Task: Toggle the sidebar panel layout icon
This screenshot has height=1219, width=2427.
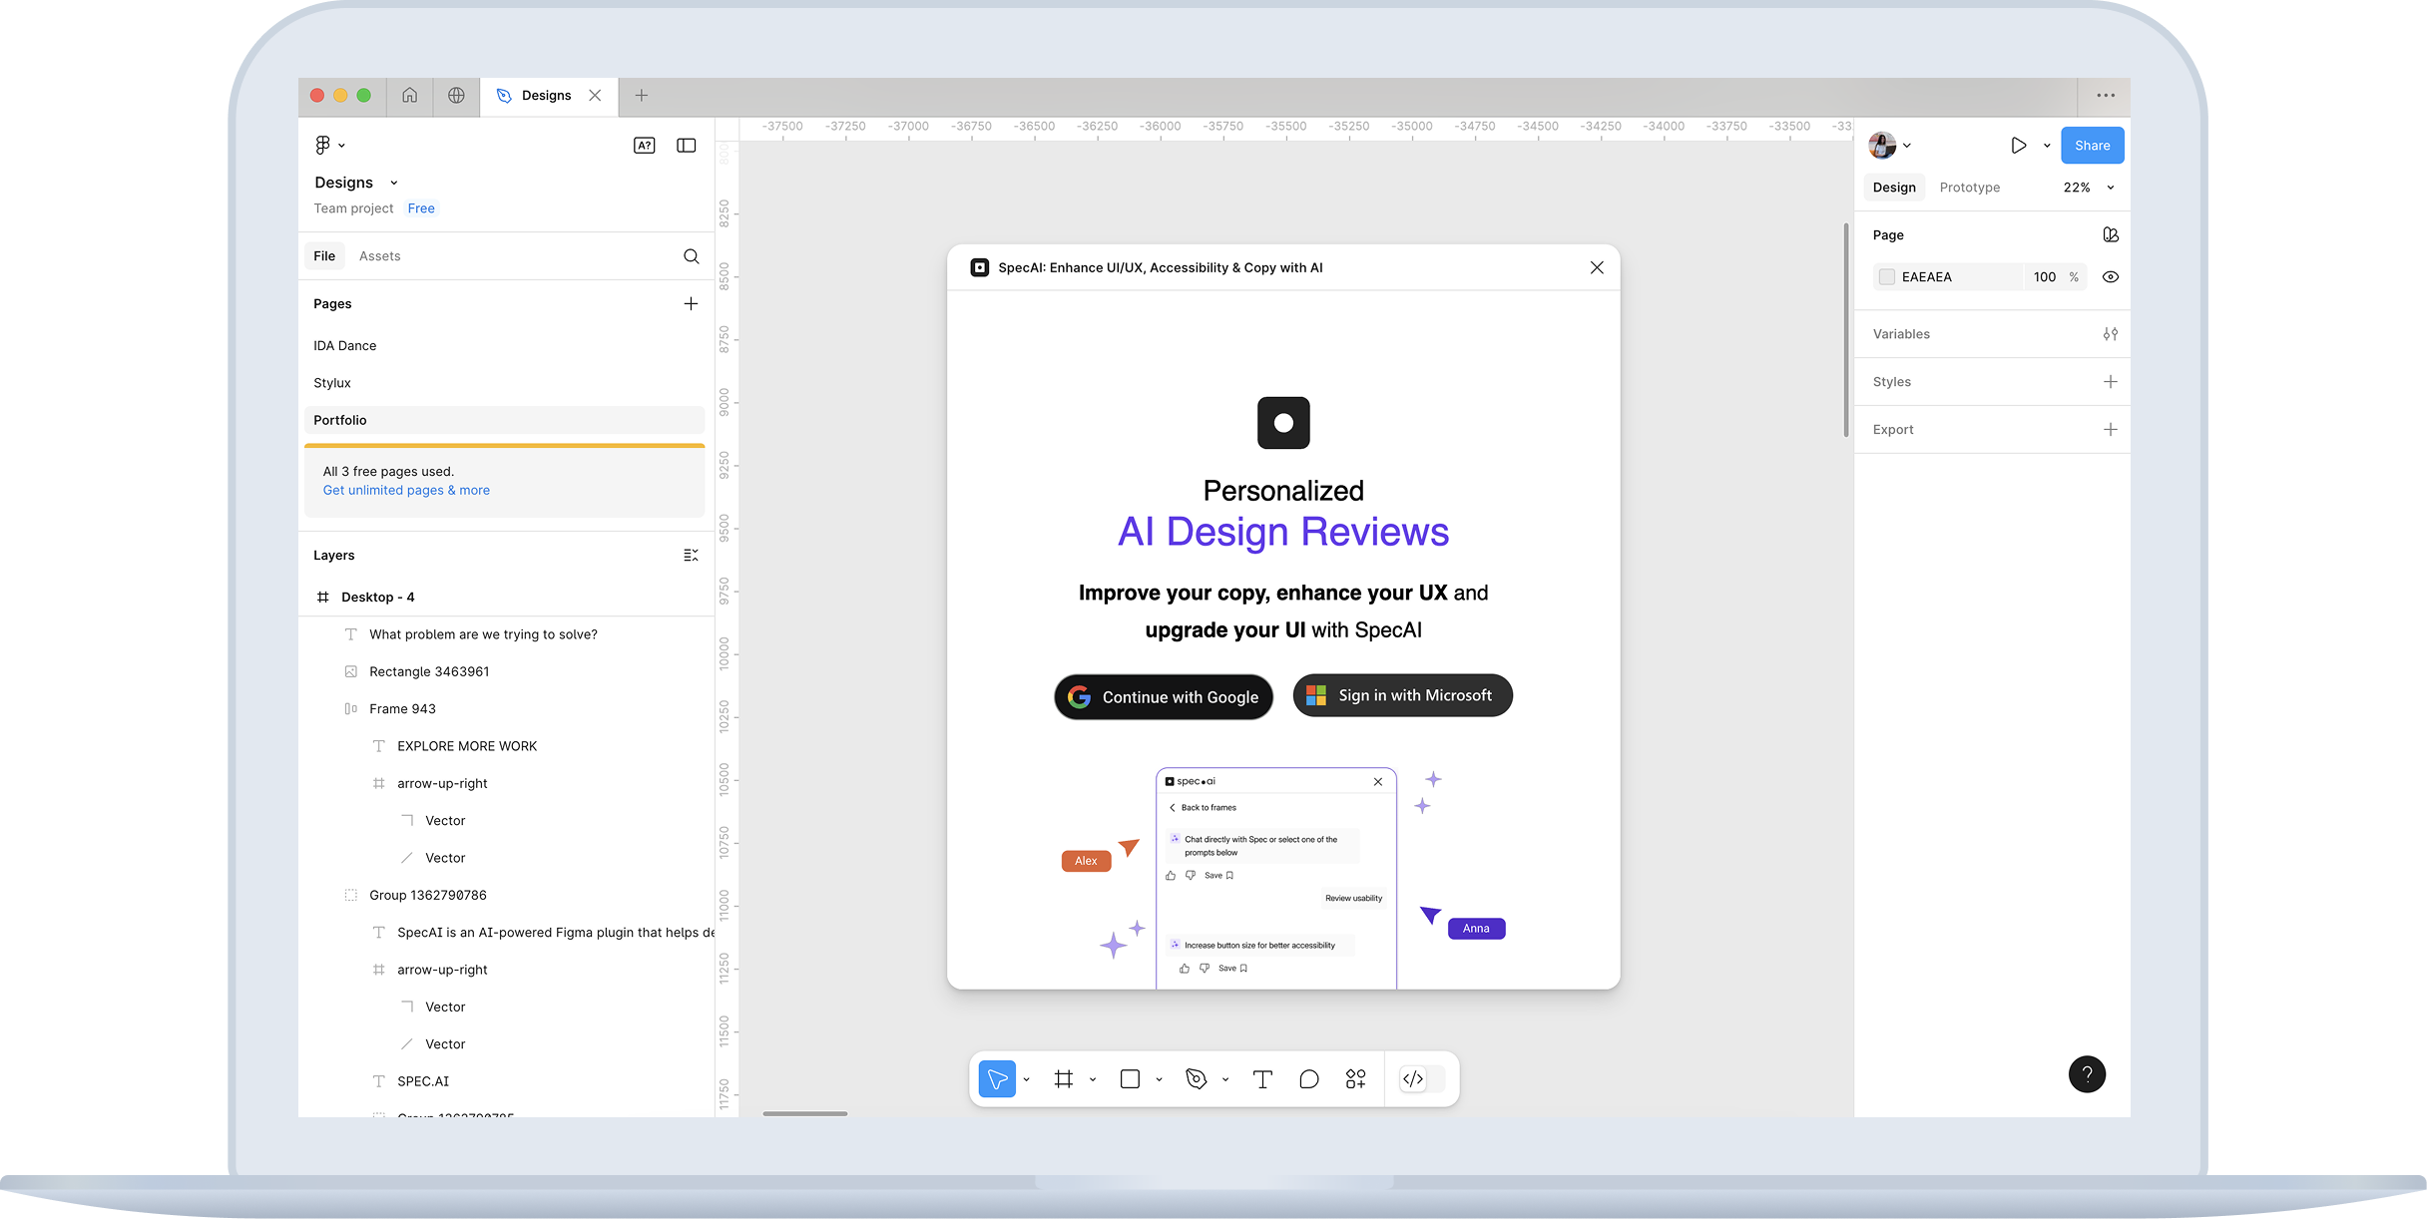Action: click(687, 146)
